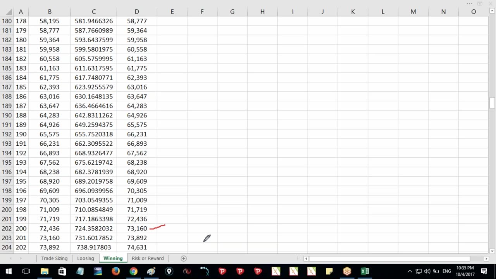This screenshot has width=496, height=279.
Task: Open Task View on the taskbar
Action: pos(26,271)
